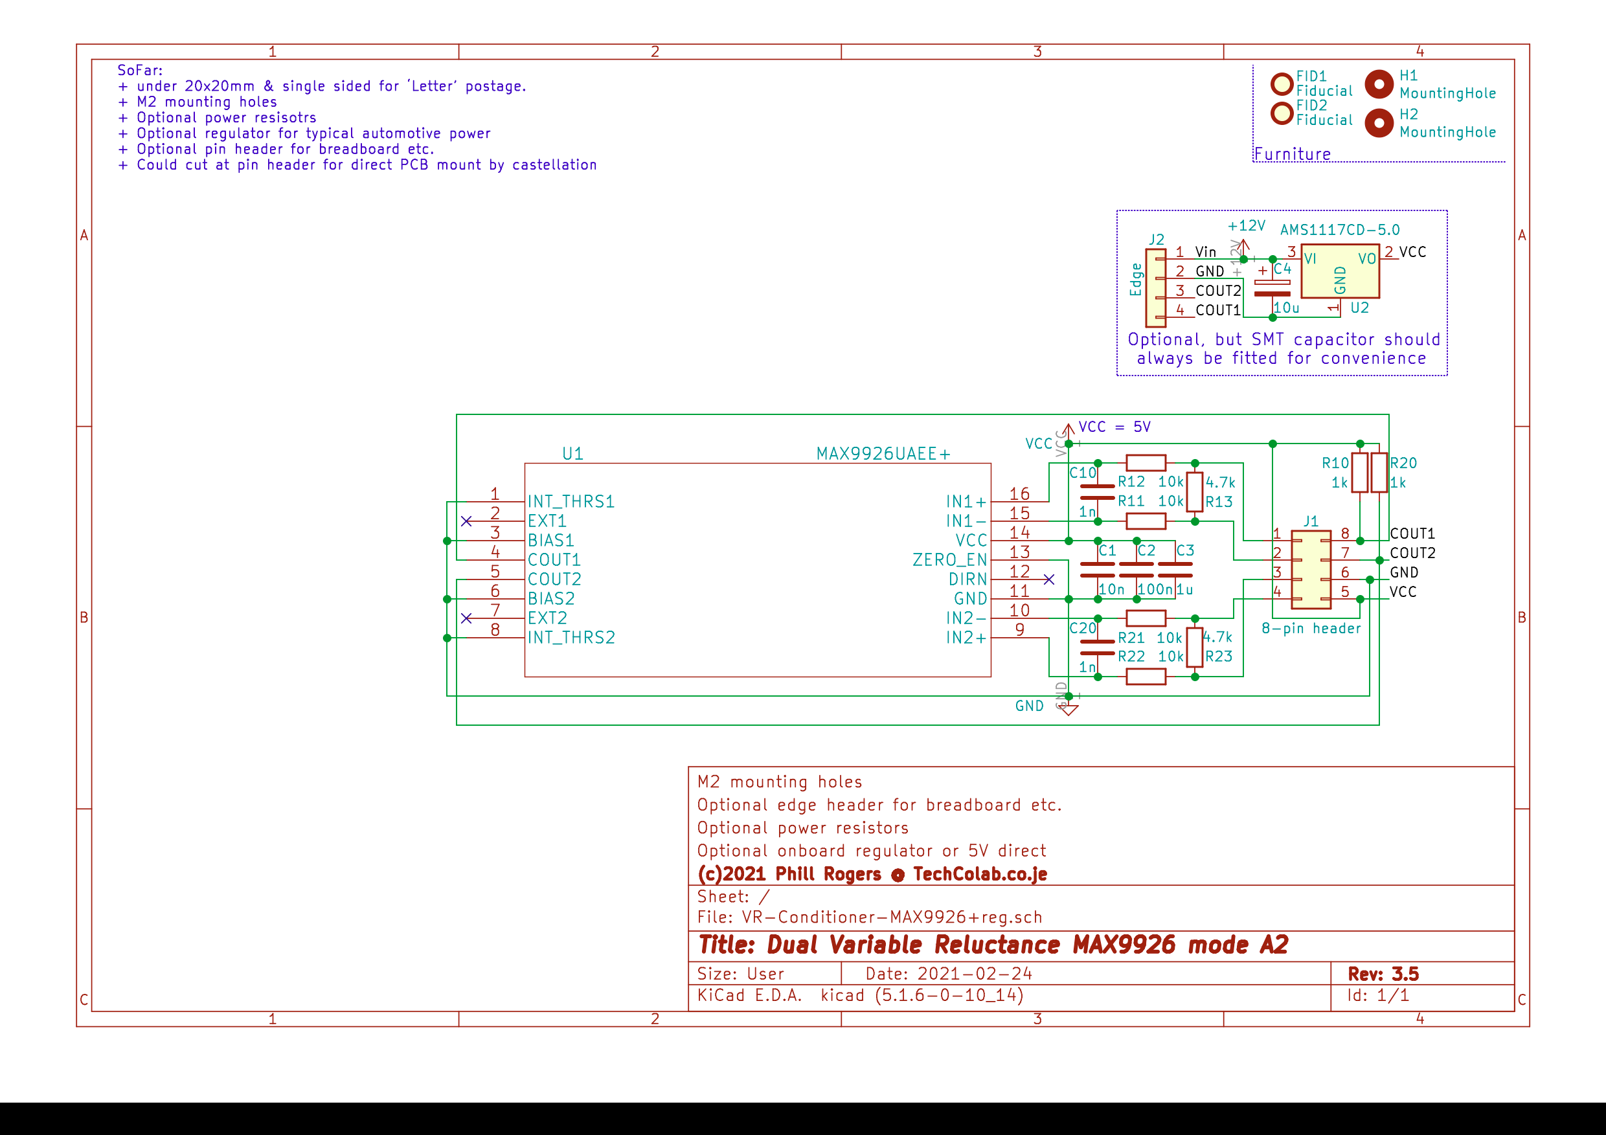Click the Furniture section label
Viewport: 1606px width, 1135px height.
[x=1292, y=154]
